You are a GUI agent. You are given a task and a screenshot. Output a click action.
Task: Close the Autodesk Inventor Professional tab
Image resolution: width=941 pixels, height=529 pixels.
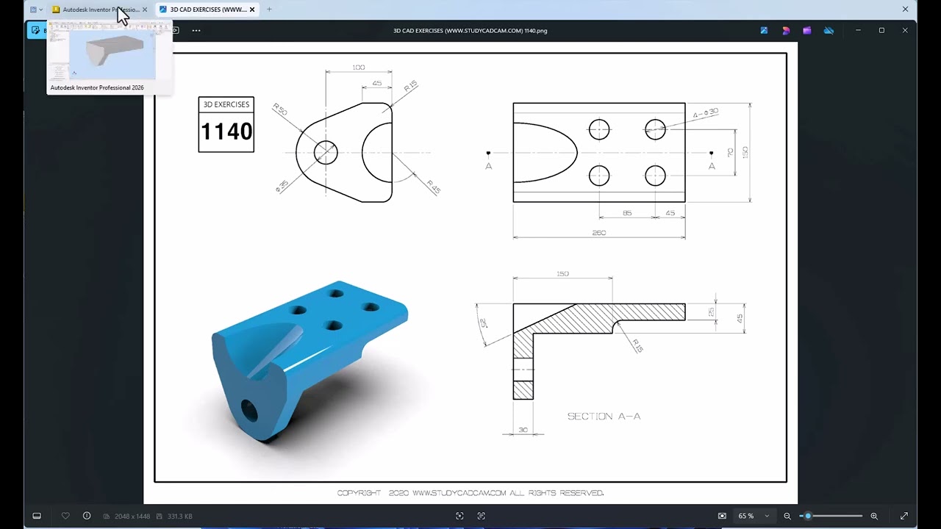145,10
